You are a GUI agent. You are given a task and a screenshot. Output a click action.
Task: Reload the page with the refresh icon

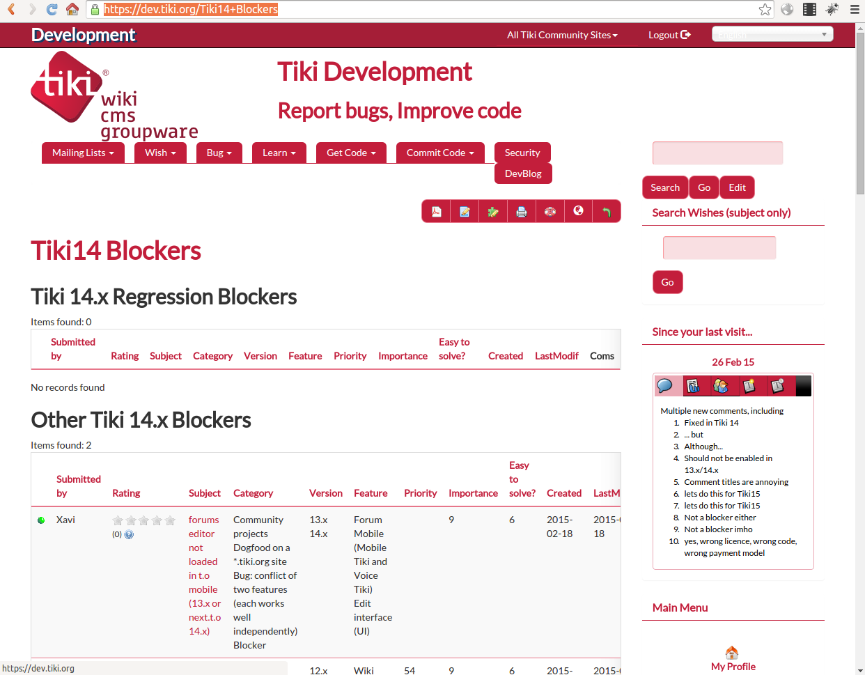[52, 9]
